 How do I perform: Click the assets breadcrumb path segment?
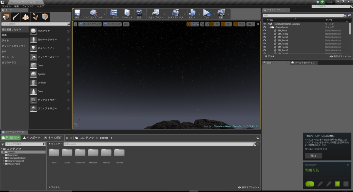pyautogui.click(x=104, y=138)
